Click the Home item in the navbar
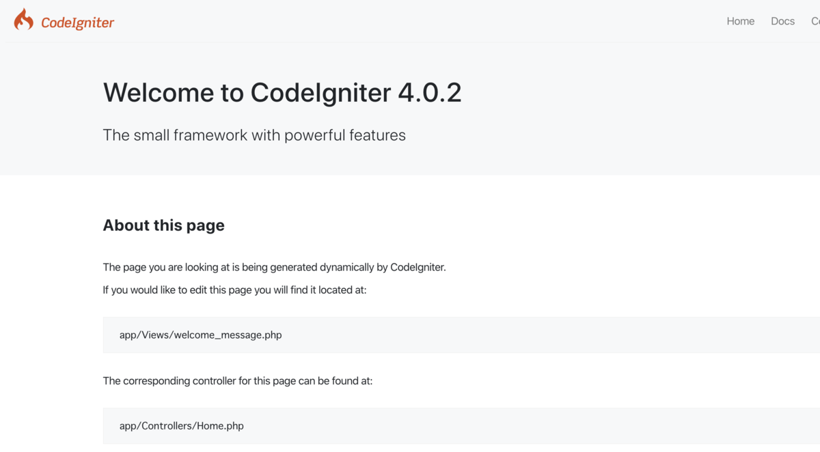Screen dimensions: 820x452 pos(741,21)
